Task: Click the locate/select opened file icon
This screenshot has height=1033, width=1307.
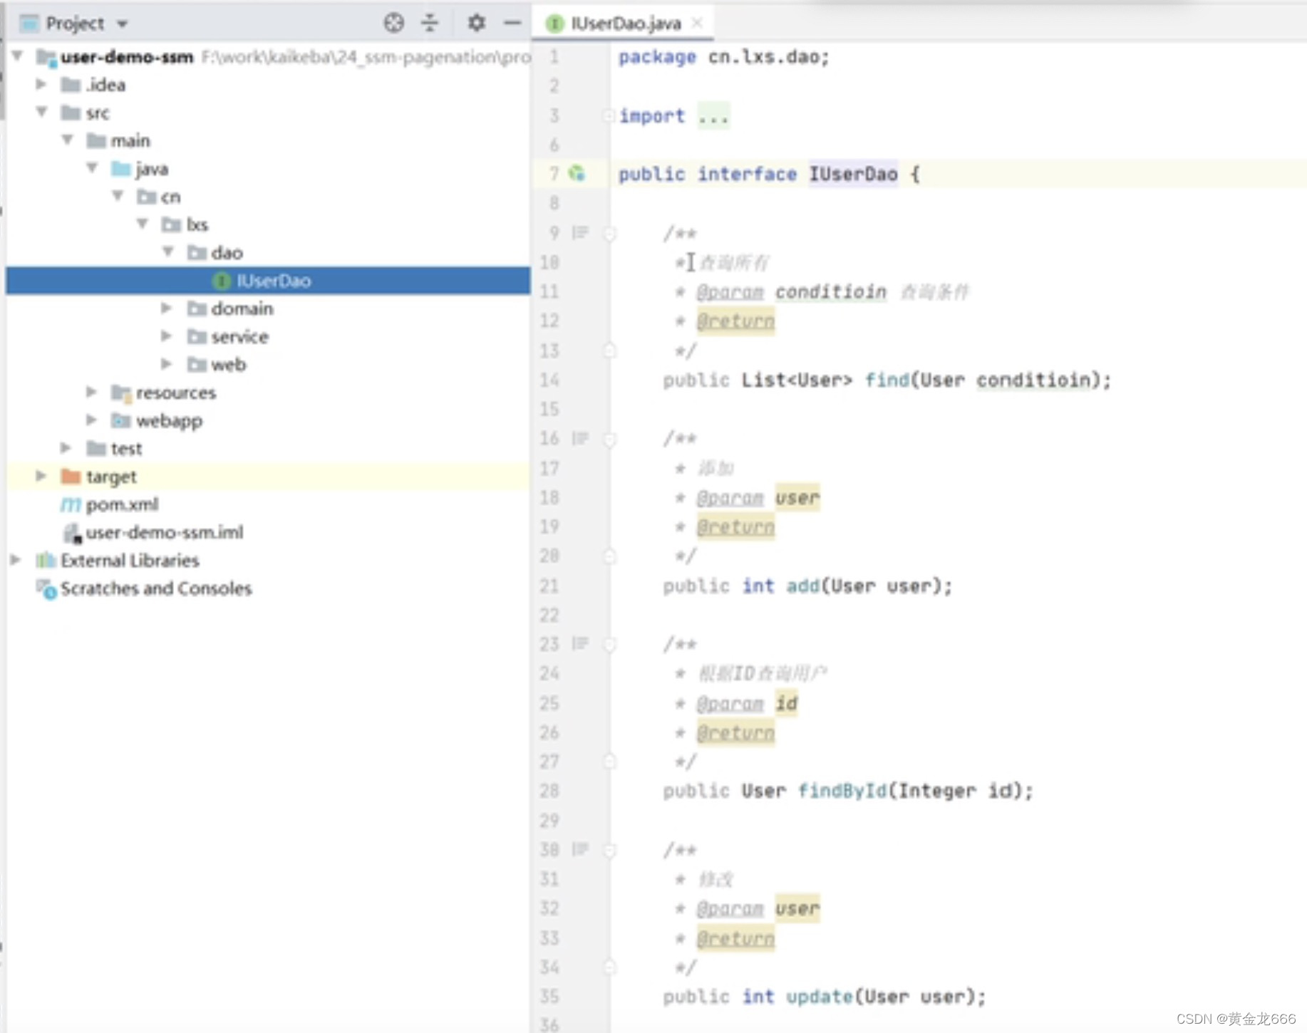Action: pyautogui.click(x=393, y=23)
